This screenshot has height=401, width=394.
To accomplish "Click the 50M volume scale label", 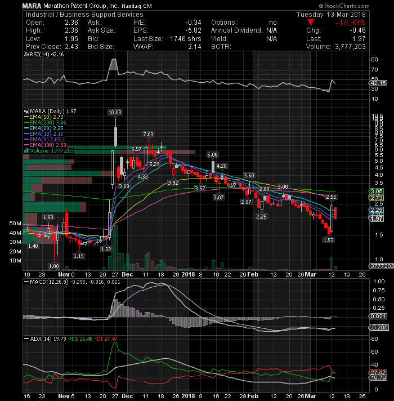I will [x=15, y=224].
